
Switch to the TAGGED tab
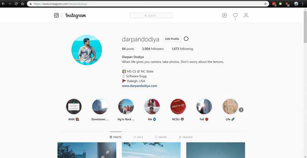(186, 137)
